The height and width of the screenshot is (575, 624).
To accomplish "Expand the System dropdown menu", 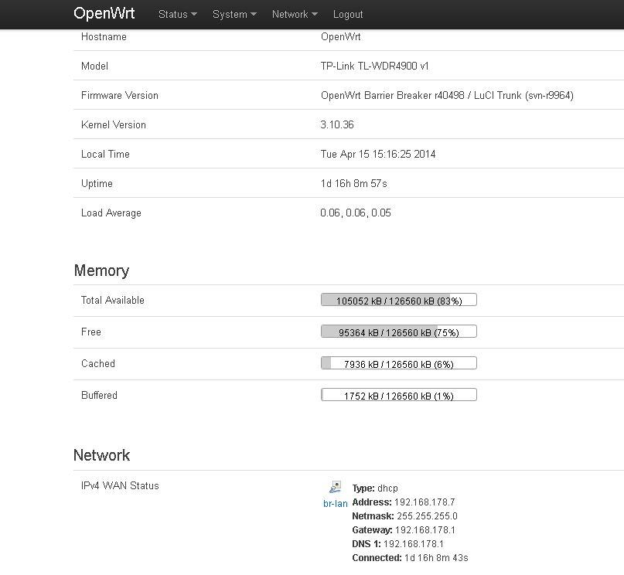I will [234, 15].
